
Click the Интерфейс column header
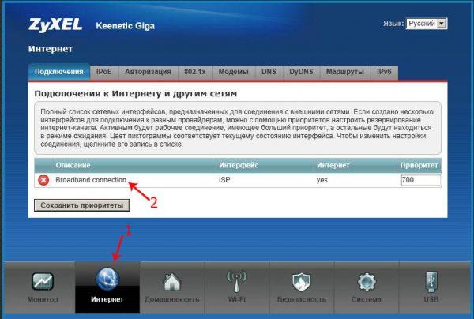239,165
